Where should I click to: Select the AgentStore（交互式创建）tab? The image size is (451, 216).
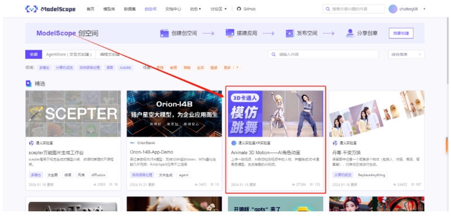(69, 54)
